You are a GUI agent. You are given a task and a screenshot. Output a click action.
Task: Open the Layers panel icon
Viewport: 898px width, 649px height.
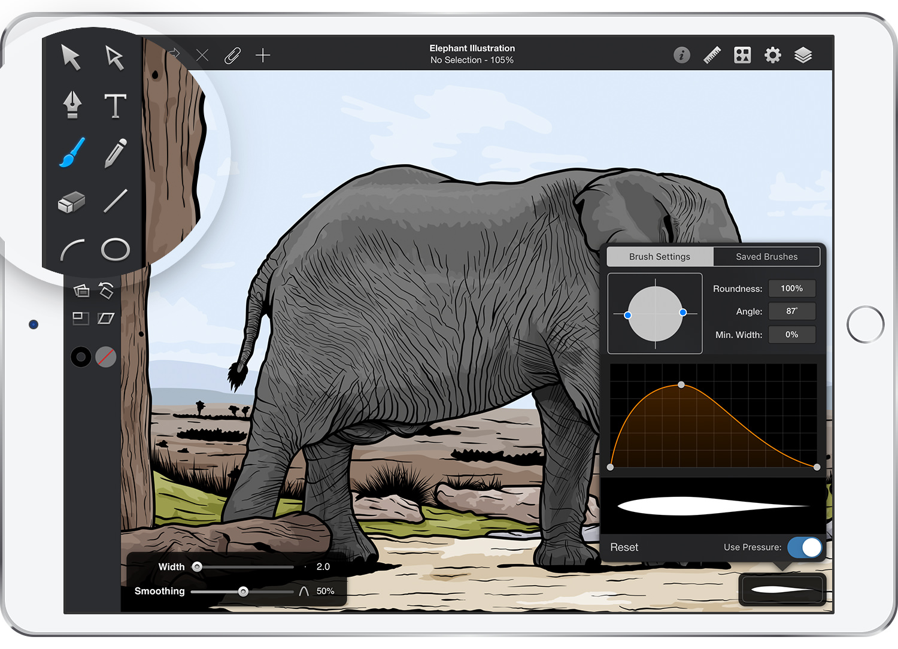(803, 55)
